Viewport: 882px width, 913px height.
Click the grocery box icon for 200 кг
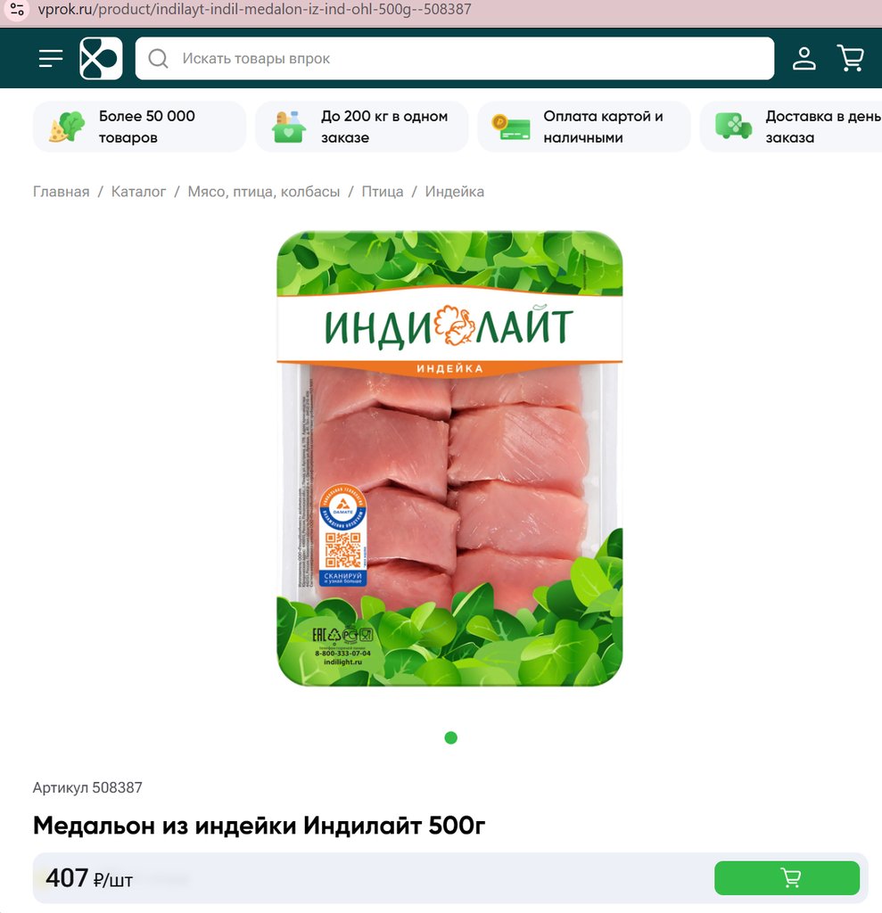(289, 127)
